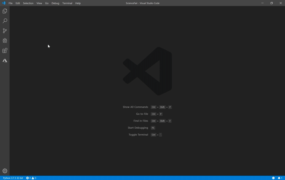Screen dimensions: 285x180
Task: Open the Source Control view
Action: coord(5,31)
